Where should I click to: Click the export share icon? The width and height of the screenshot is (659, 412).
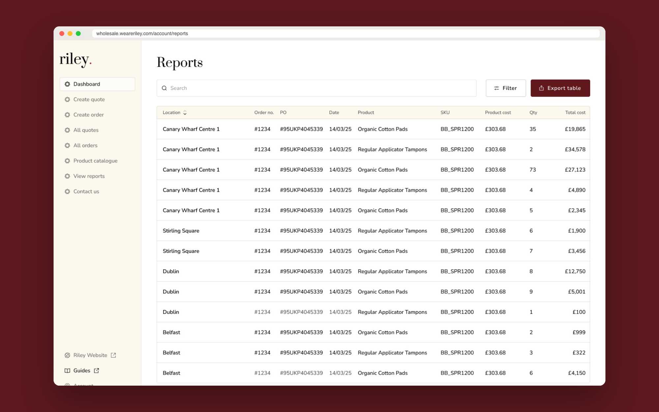[541, 88]
